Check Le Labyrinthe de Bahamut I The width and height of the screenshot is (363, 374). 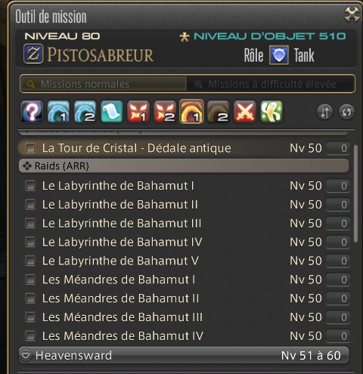(30, 186)
